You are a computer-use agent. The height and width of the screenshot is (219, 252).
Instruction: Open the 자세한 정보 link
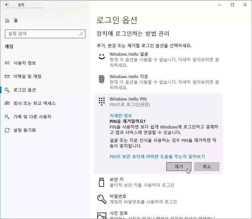tap(121, 116)
